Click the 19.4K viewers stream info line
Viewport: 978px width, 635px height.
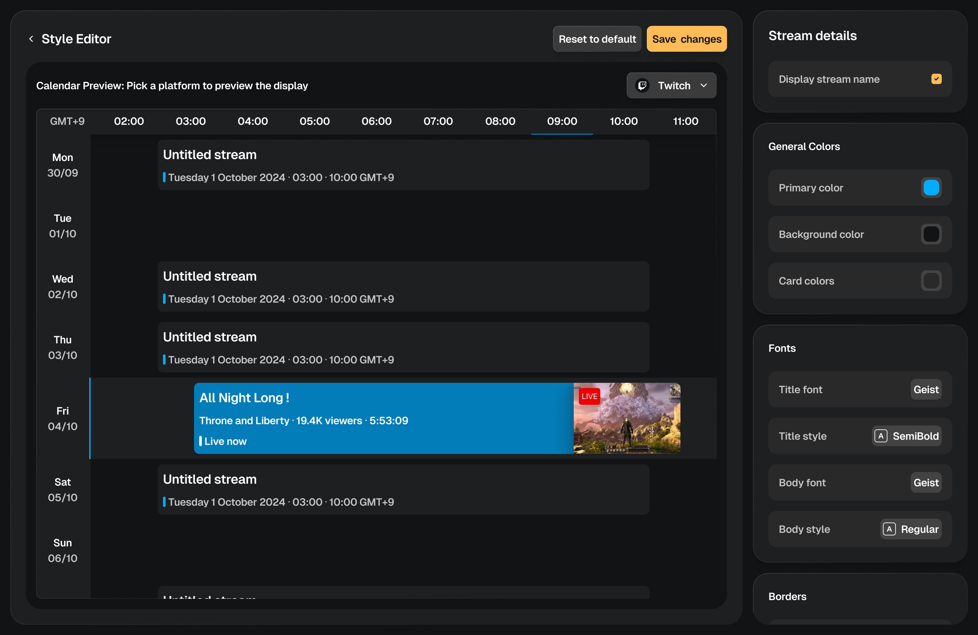point(304,421)
